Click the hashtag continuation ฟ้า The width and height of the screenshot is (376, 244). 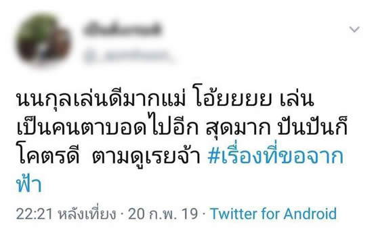(x=28, y=184)
